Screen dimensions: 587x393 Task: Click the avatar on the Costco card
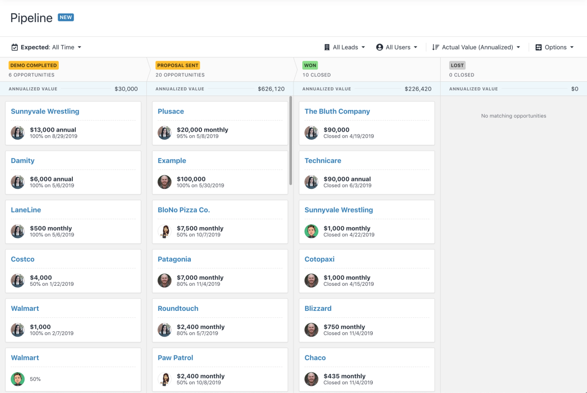(x=18, y=280)
